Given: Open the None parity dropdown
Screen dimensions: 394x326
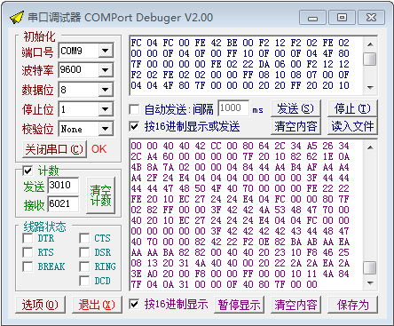Looking at the screenshot, I should (105, 129).
